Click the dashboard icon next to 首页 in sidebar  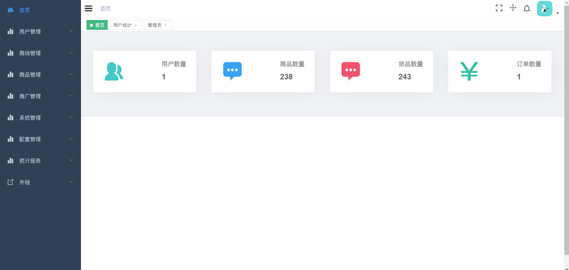(11, 10)
